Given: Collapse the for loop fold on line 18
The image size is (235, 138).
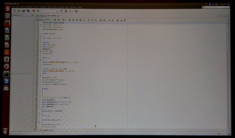Looking at the screenshot, I should (40, 60).
